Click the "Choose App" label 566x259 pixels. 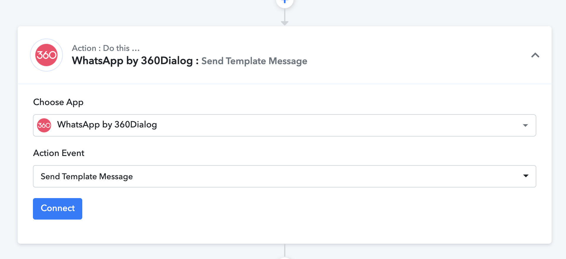[x=58, y=102]
